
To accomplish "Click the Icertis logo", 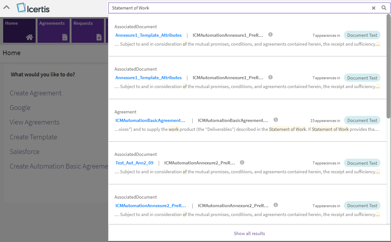I will (33, 8).
